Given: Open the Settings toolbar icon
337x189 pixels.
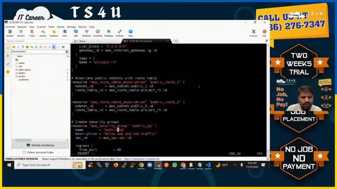Looking at the screenshot, I should click(x=120, y=33).
